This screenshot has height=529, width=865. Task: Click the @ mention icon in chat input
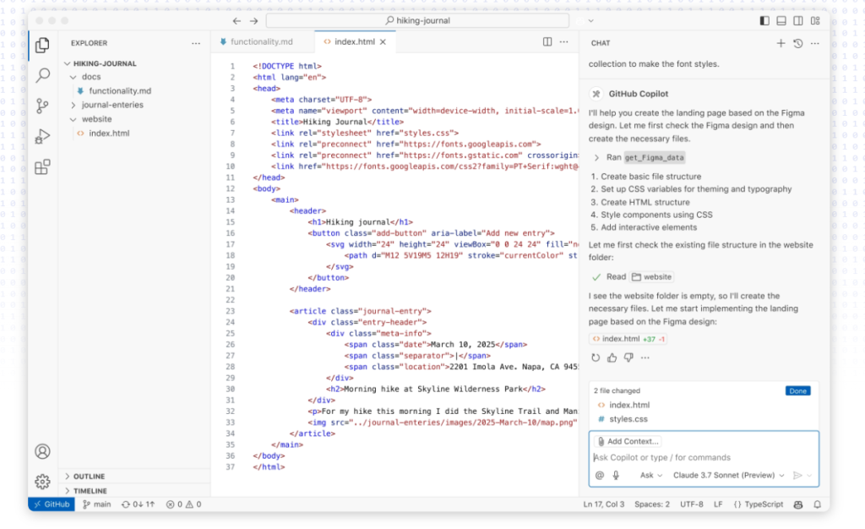(x=600, y=475)
